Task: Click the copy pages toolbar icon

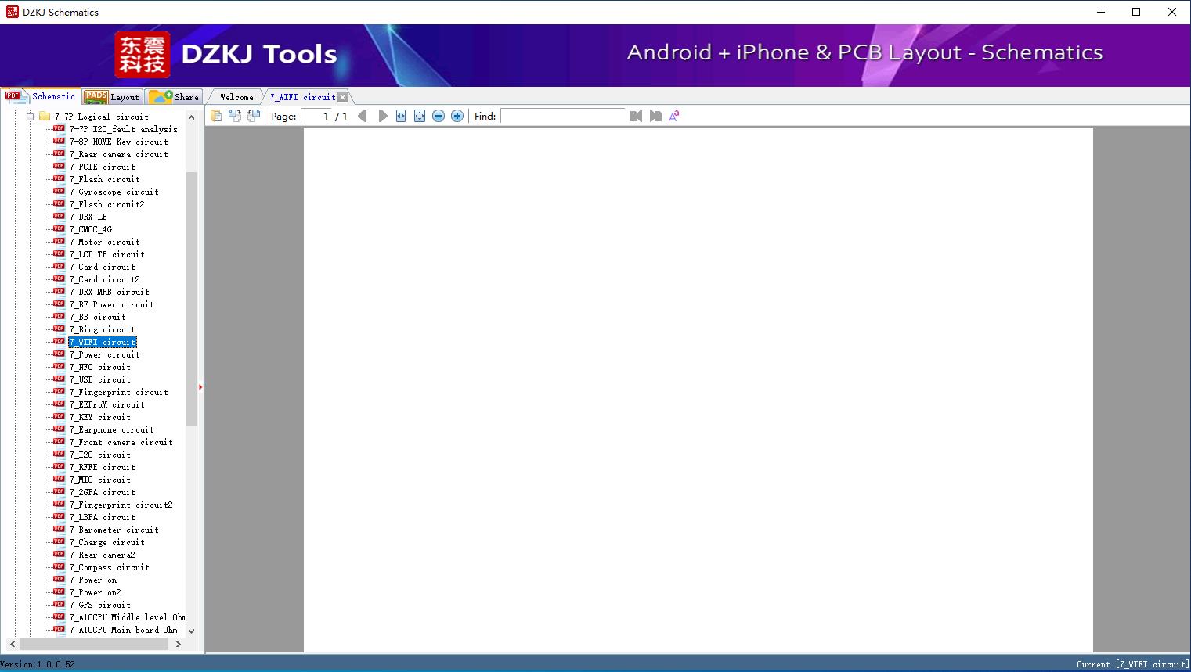Action: [216, 116]
